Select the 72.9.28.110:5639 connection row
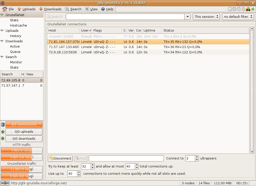Image resolution: width=256 pixels, height=186 pixels. click(x=148, y=52)
